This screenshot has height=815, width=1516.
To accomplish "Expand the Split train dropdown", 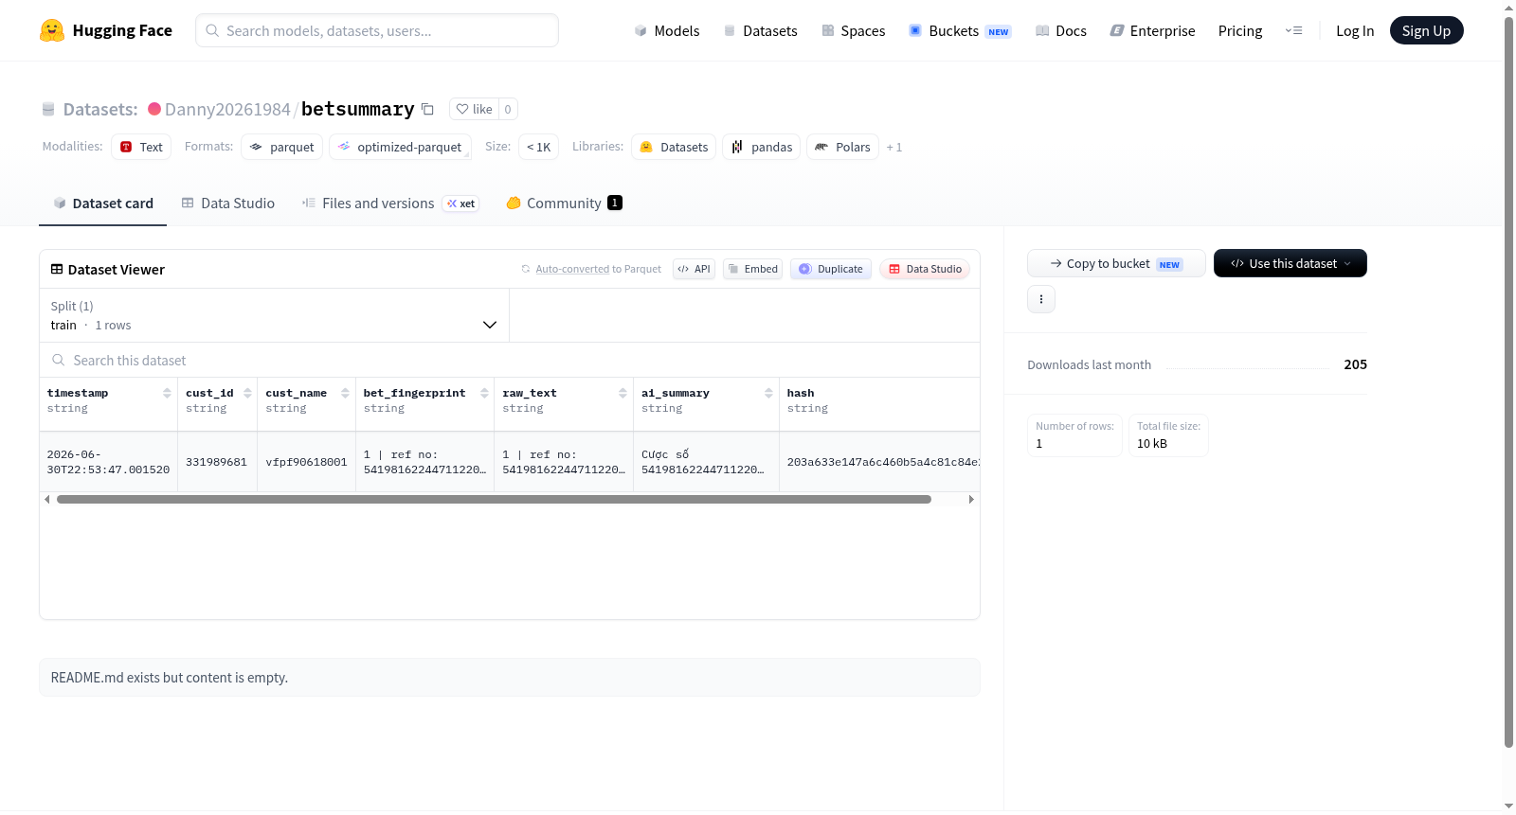I will click(x=274, y=315).
